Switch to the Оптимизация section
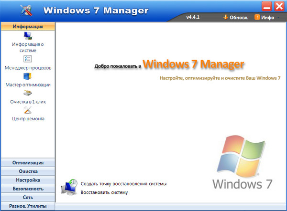Viewport: 287px width, 211px height. [x=28, y=163]
